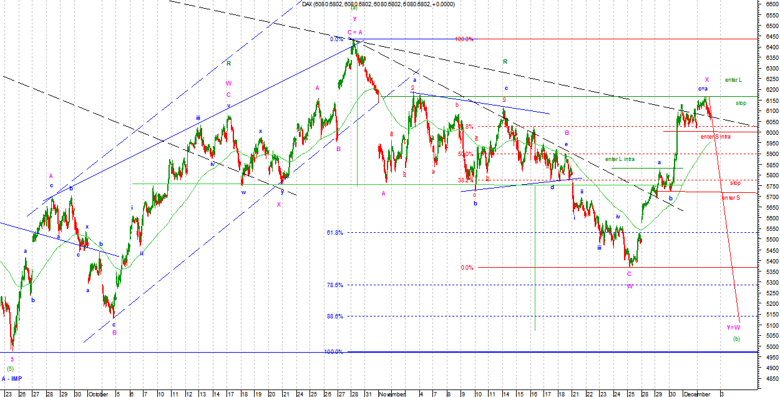Select November on the date axis
The image size is (780, 397).
pos(392,394)
